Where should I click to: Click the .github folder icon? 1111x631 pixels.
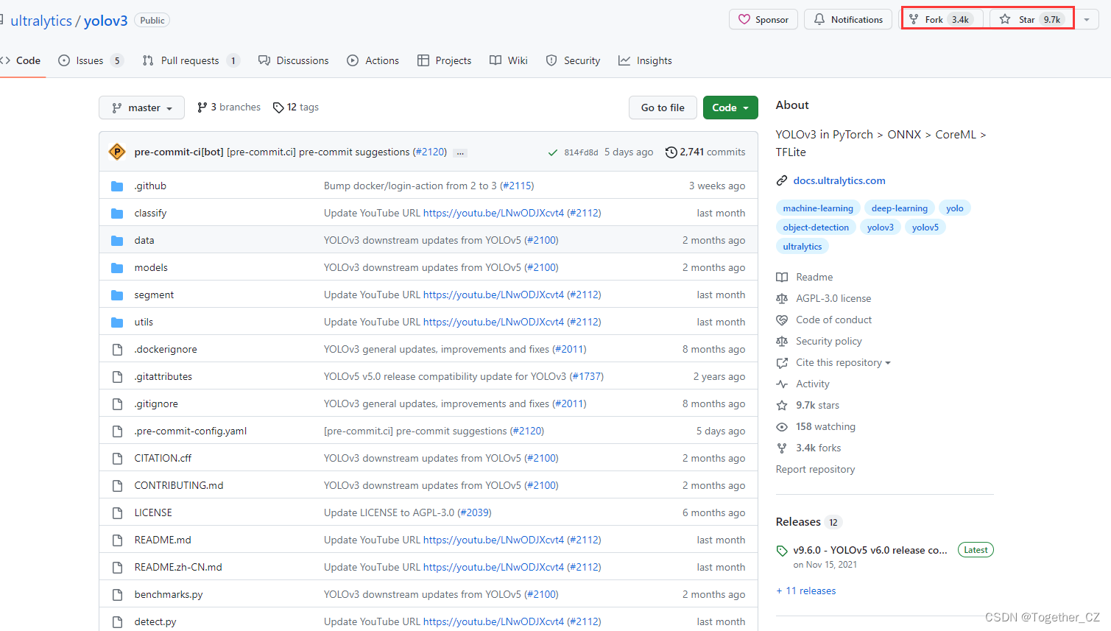click(117, 186)
